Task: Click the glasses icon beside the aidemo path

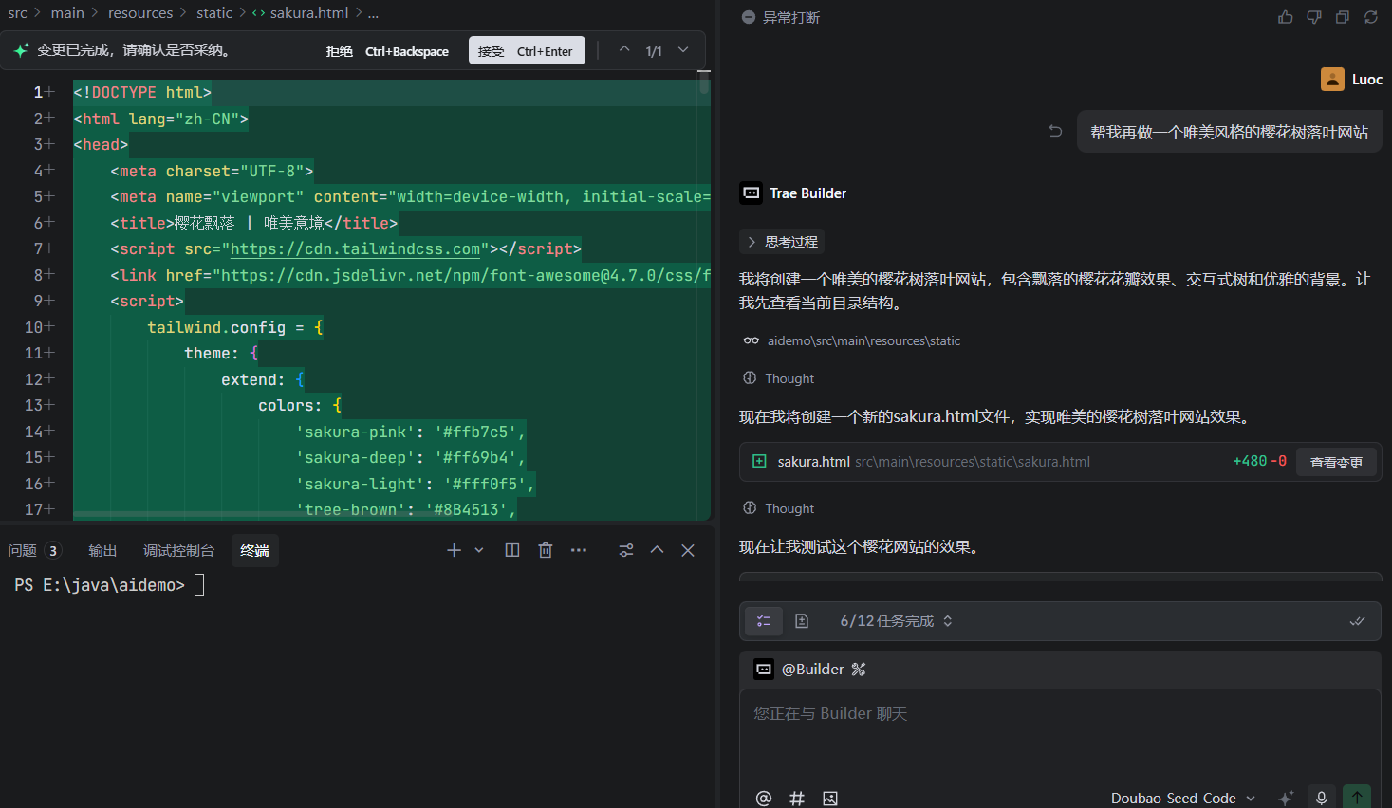Action: pyautogui.click(x=752, y=340)
